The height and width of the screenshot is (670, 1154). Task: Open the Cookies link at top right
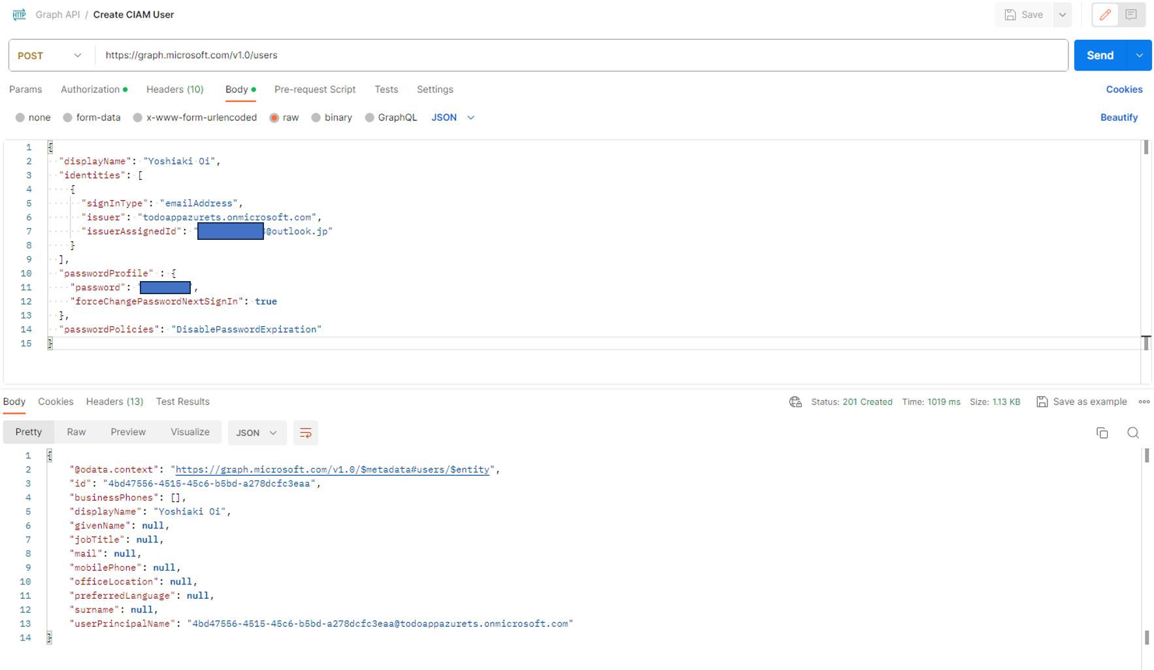tap(1124, 90)
